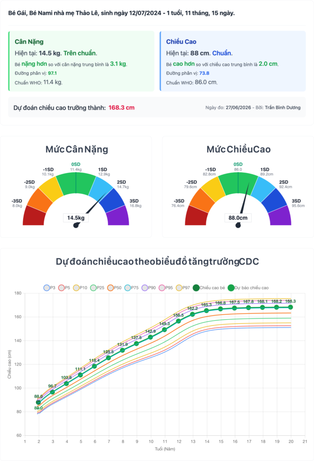The image size is (314, 461).
Task: Click the height percentile value 73.8
Action: pyautogui.click(x=204, y=73)
